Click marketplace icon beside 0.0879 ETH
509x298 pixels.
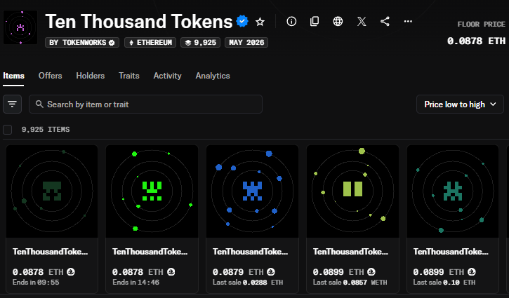pyautogui.click(x=271, y=272)
